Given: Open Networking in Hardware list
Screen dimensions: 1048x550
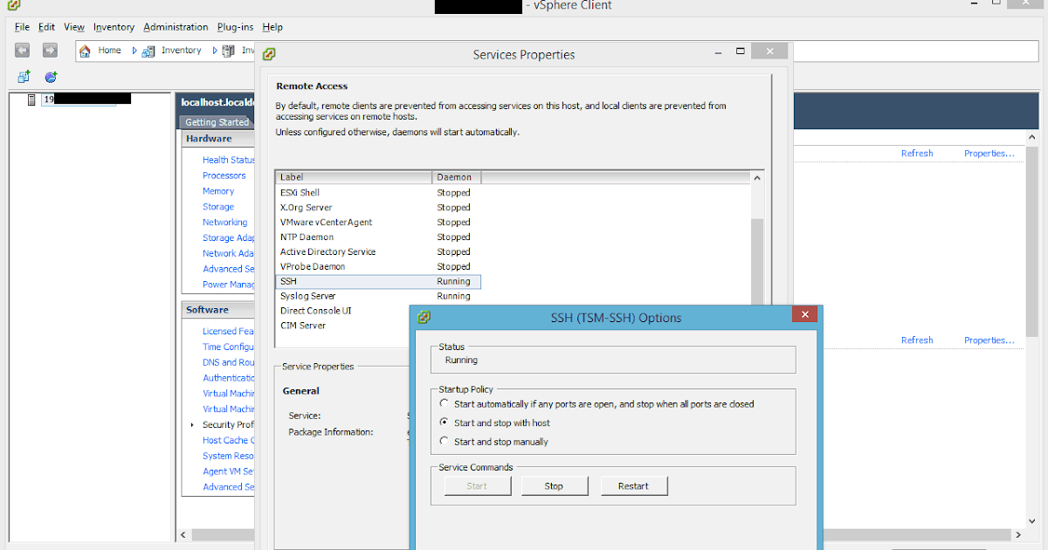Looking at the screenshot, I should click(x=225, y=223).
